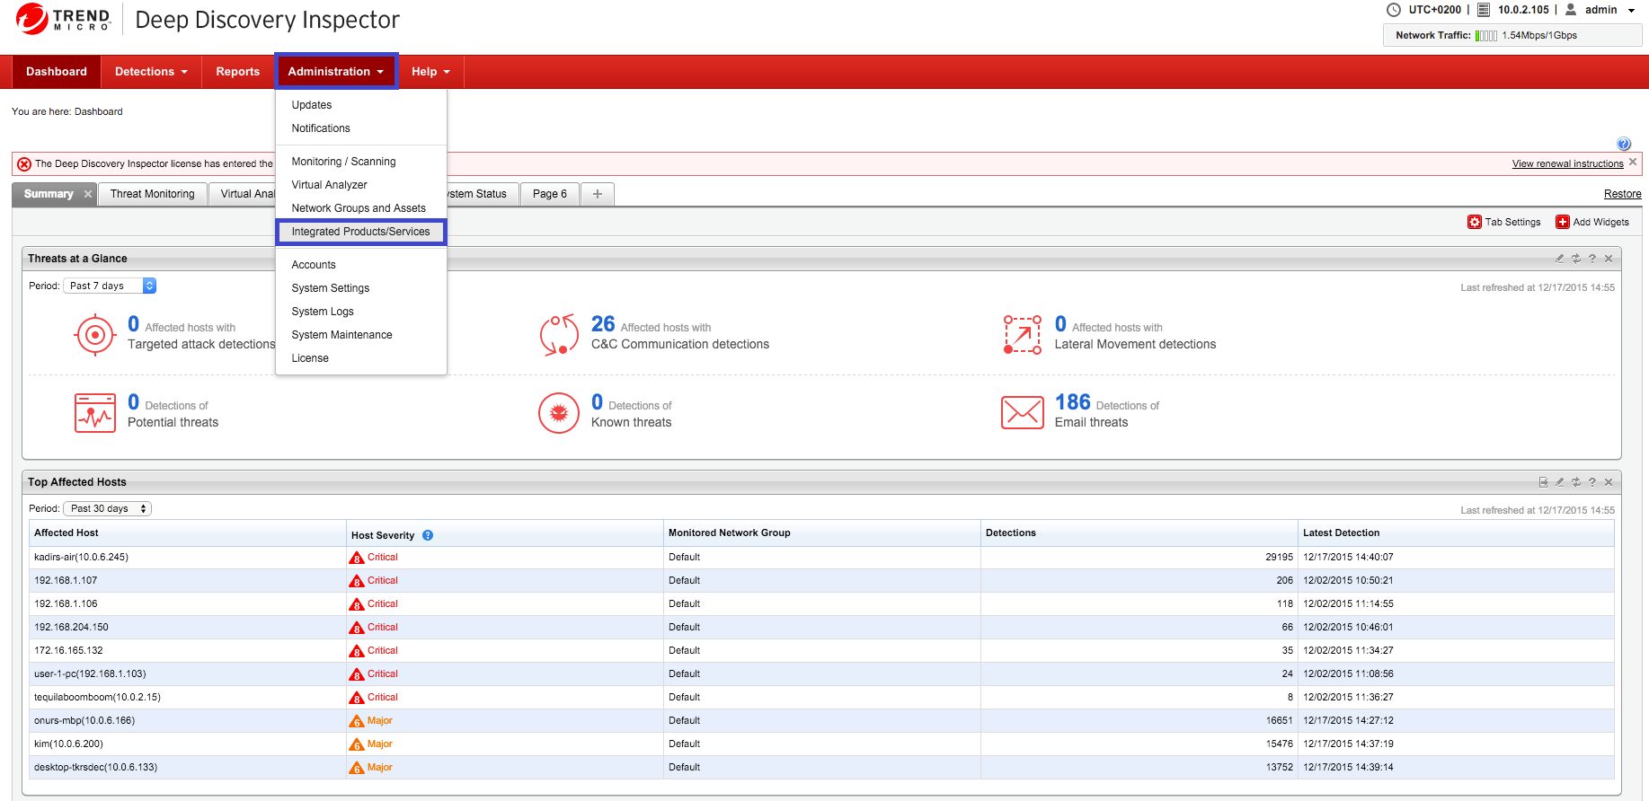1649x801 pixels.
Task: Open Network Groups and Assets
Action: [359, 208]
